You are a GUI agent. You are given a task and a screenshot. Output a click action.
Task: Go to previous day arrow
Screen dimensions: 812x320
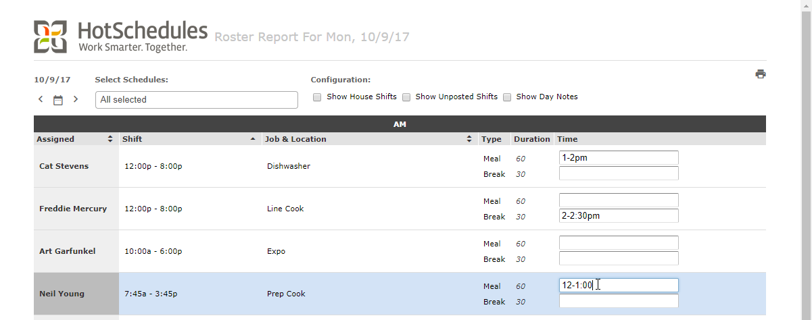pos(41,99)
